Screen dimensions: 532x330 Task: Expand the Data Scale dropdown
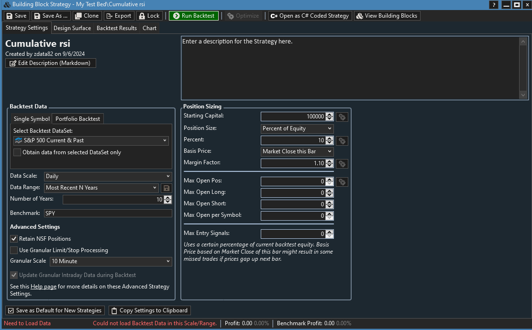(108, 176)
